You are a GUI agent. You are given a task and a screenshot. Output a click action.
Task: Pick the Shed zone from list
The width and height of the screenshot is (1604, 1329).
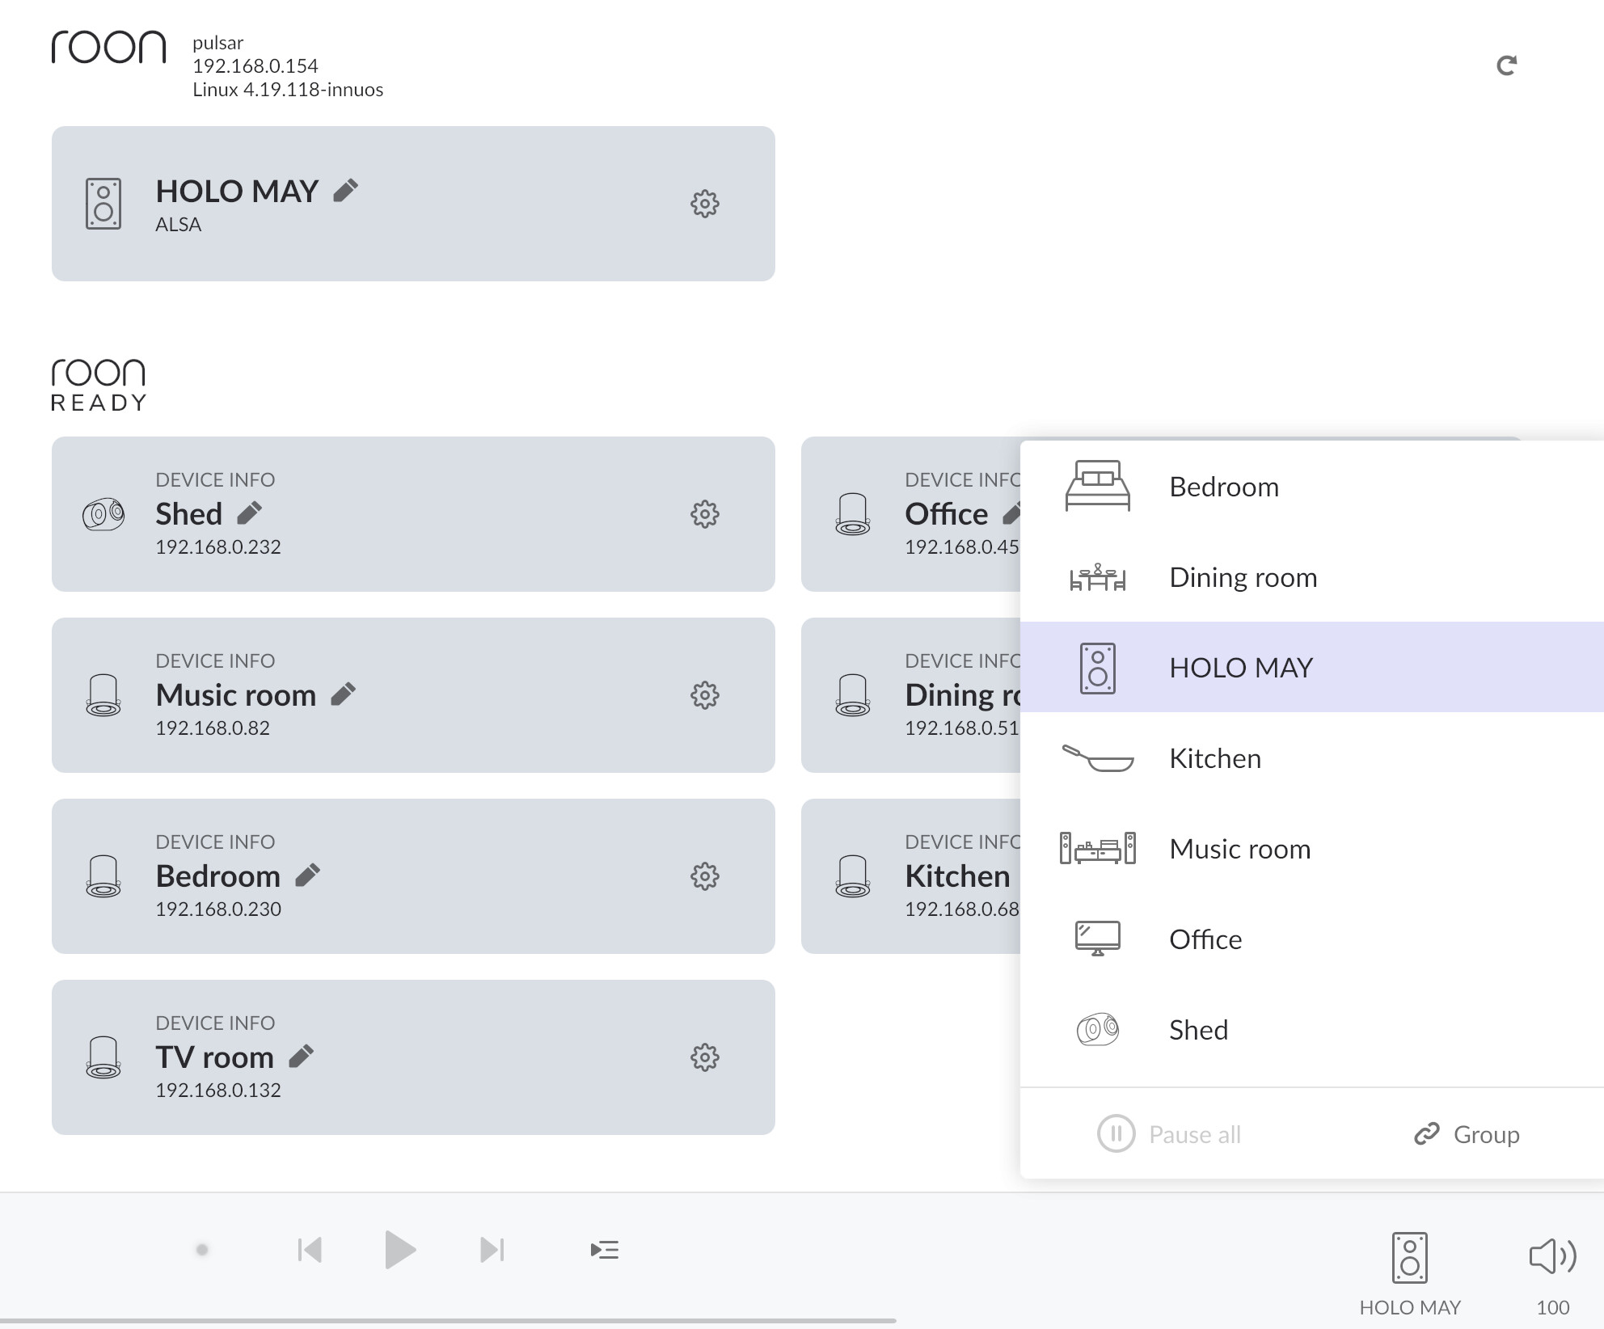click(1198, 1030)
